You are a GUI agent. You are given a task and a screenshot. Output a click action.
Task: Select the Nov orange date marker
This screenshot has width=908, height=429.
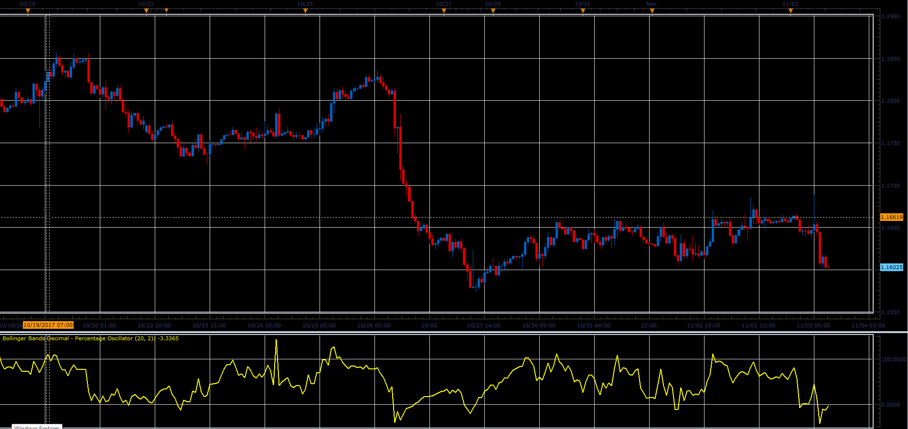click(x=652, y=10)
